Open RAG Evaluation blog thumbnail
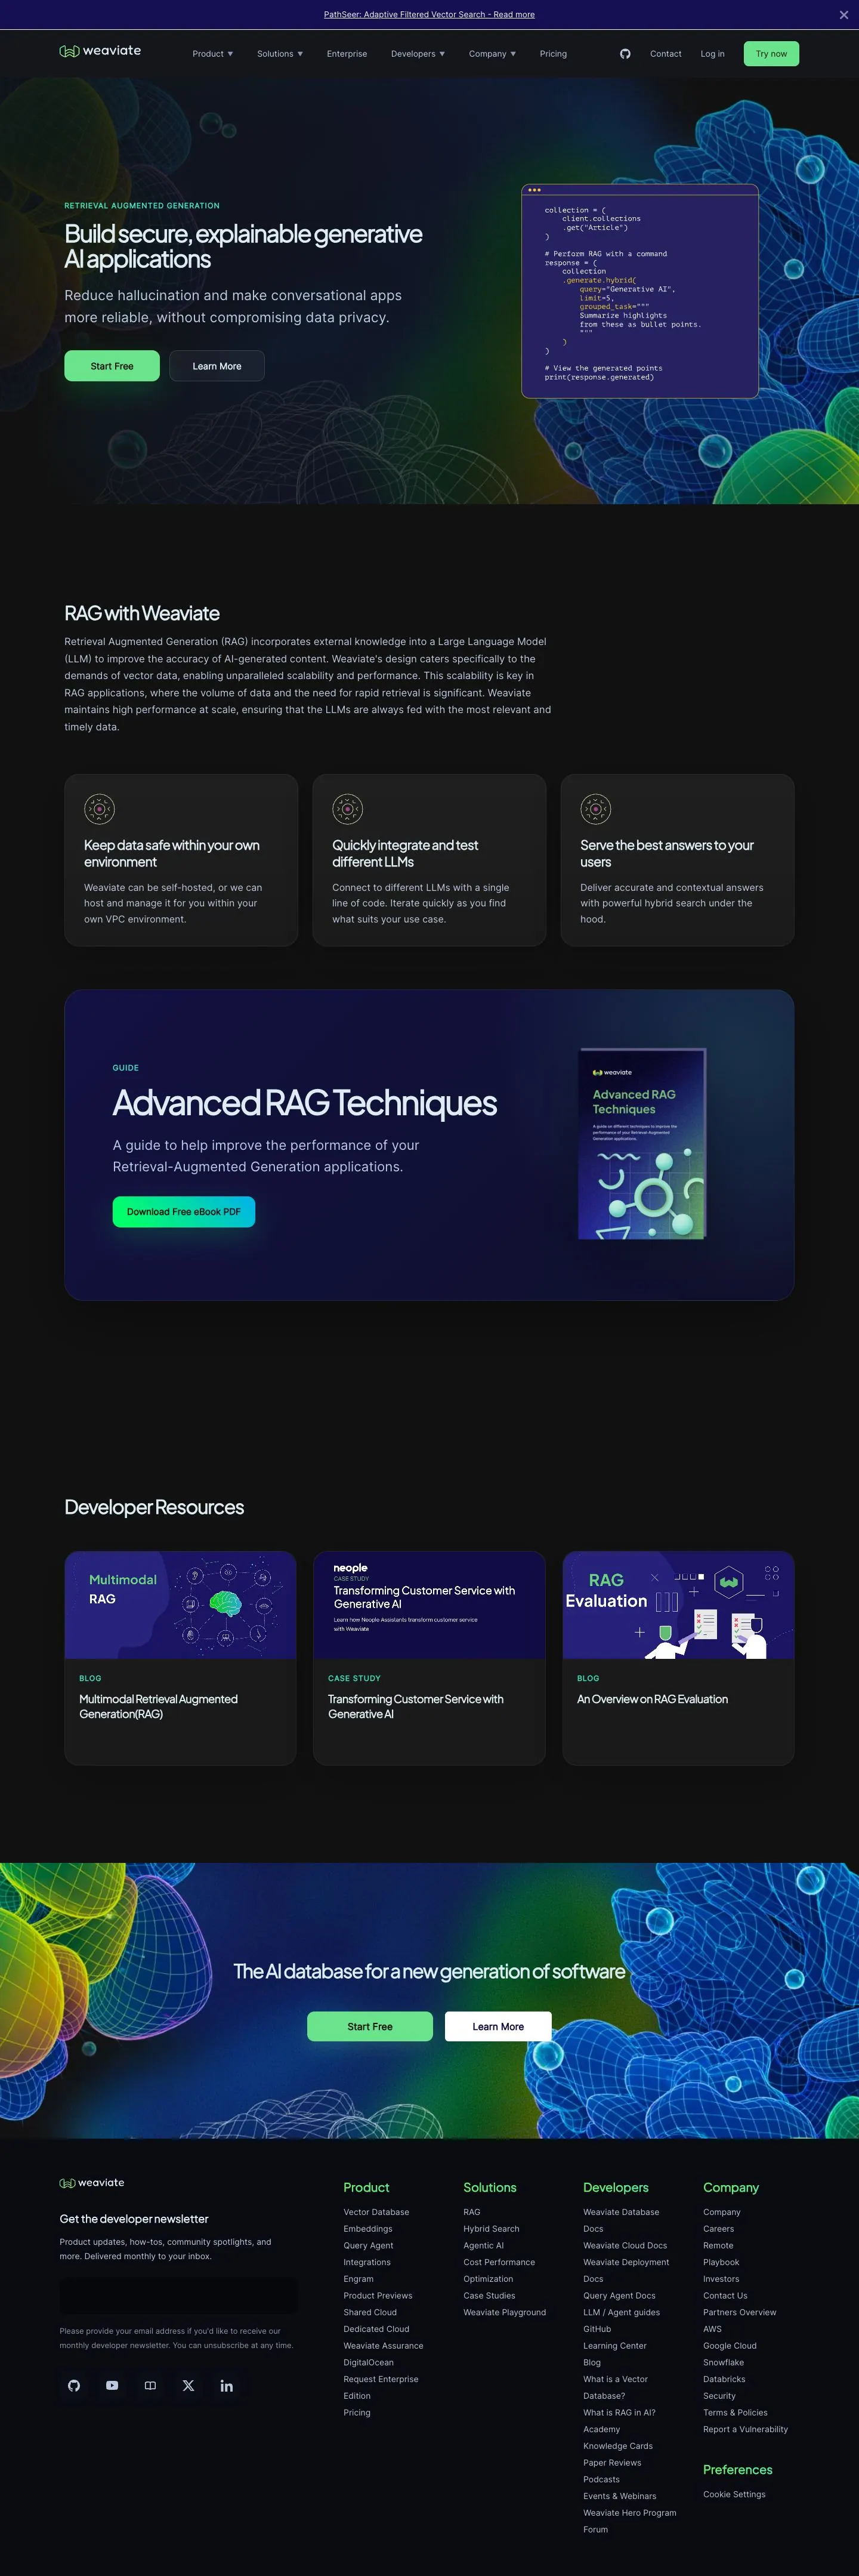859x2576 pixels. tap(678, 1605)
